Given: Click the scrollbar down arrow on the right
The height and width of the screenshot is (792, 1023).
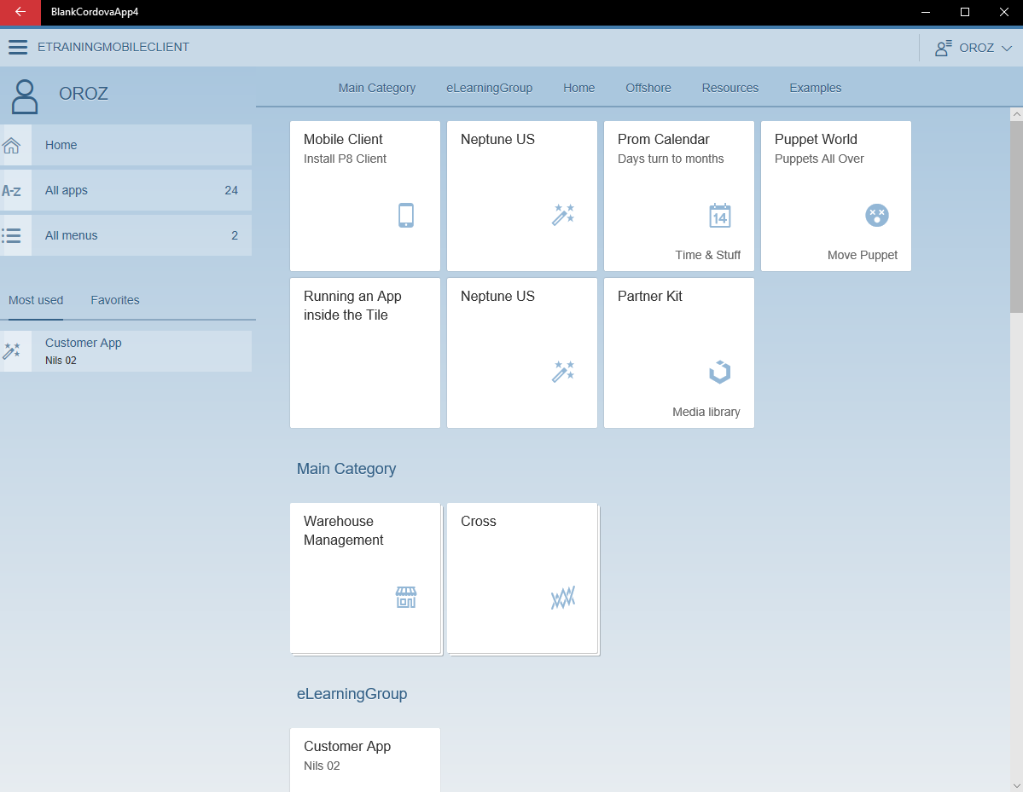Looking at the screenshot, I should point(1015,785).
